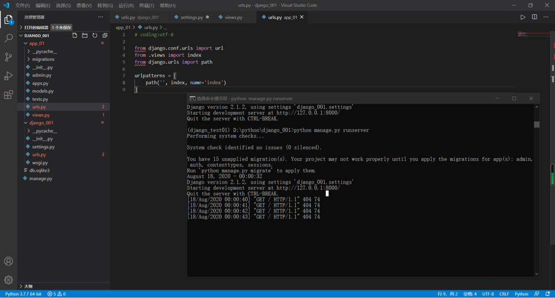This screenshot has height=298, width=555.
Task: Open the Accounts menu in the activity bar
Action: [x=8, y=261]
